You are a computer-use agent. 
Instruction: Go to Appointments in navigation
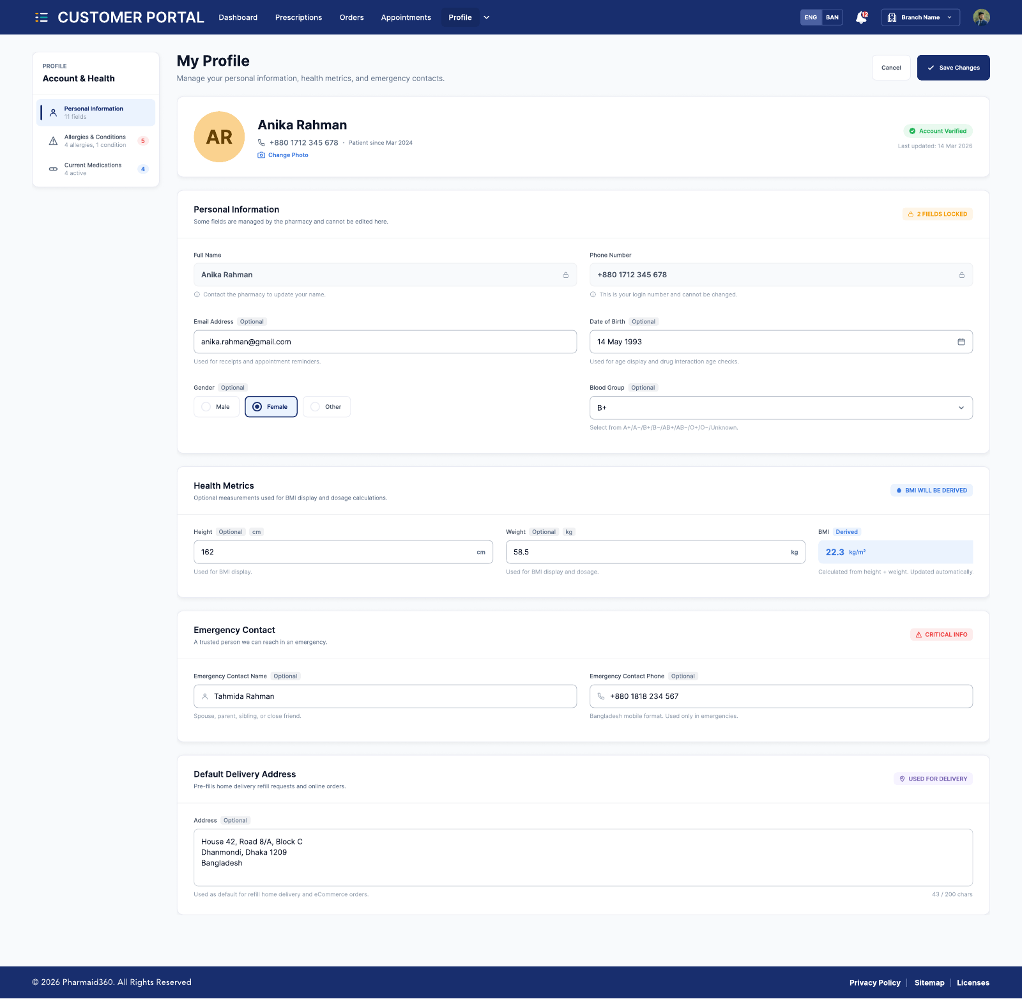tap(406, 17)
